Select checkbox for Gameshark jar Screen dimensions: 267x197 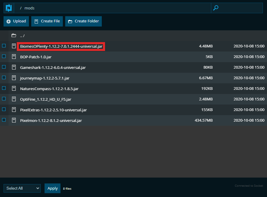pos(4,67)
